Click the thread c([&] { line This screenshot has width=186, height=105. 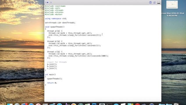pos(55,52)
